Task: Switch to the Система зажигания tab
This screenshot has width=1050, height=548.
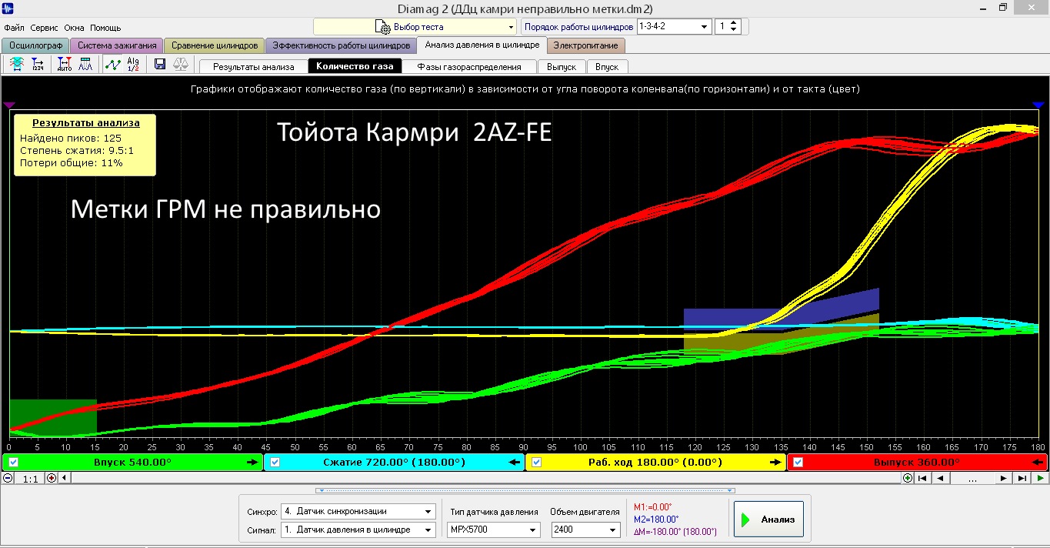Action: pos(117,45)
